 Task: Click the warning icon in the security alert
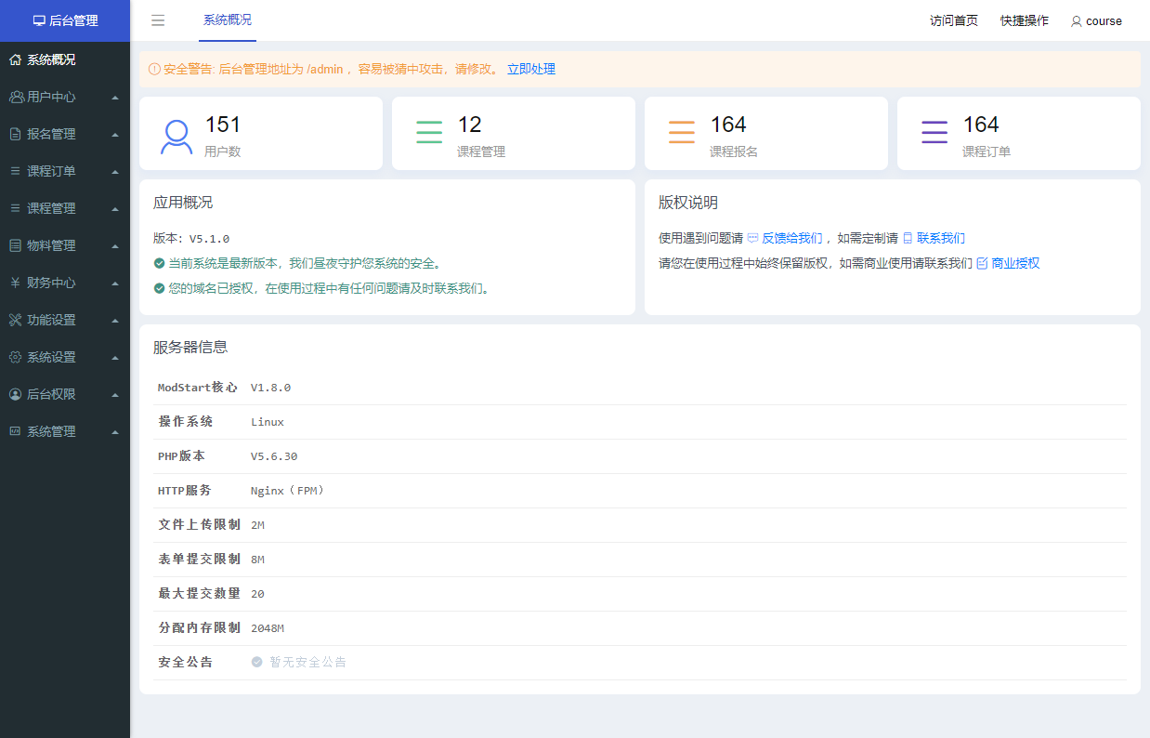coord(154,69)
